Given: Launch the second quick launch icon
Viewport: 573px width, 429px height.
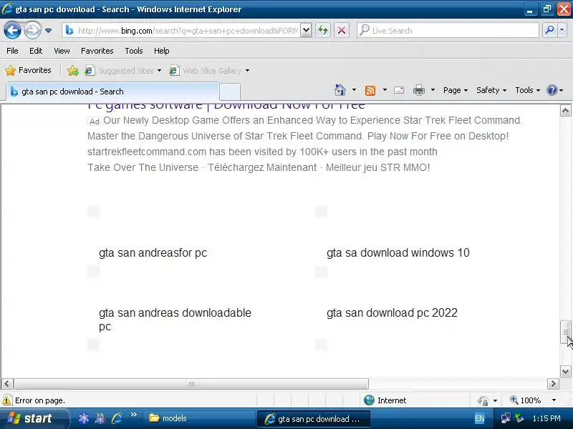Looking at the screenshot, I should click(x=100, y=418).
